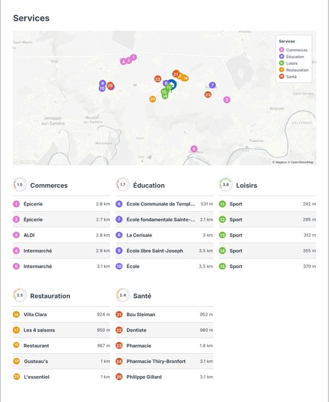
Task: Click red map marker 25
Action: tap(110, 86)
